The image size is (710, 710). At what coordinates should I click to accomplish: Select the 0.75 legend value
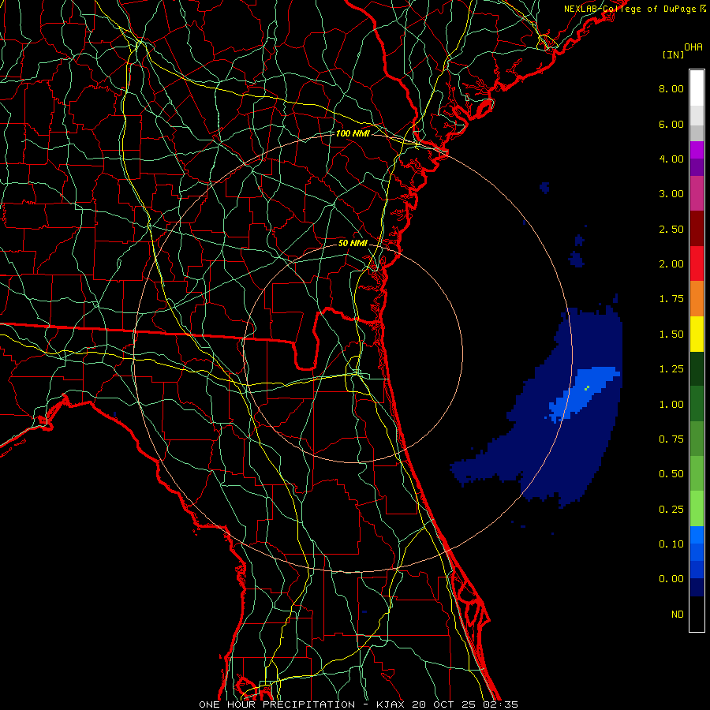click(671, 439)
